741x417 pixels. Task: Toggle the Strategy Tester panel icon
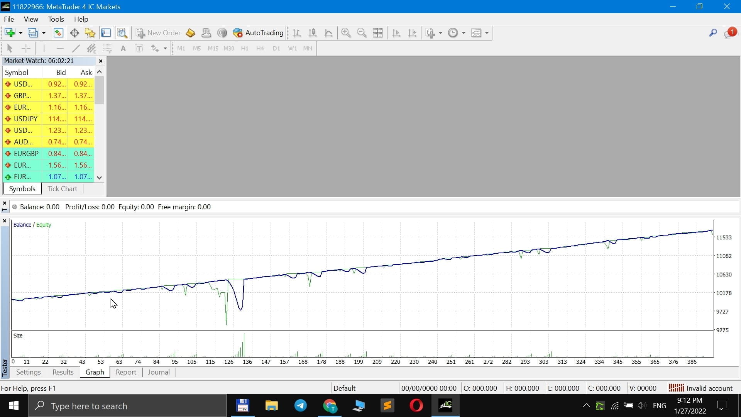[x=122, y=33]
